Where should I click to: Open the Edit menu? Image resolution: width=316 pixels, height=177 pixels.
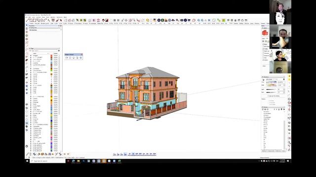pyautogui.click(x=30, y=17)
